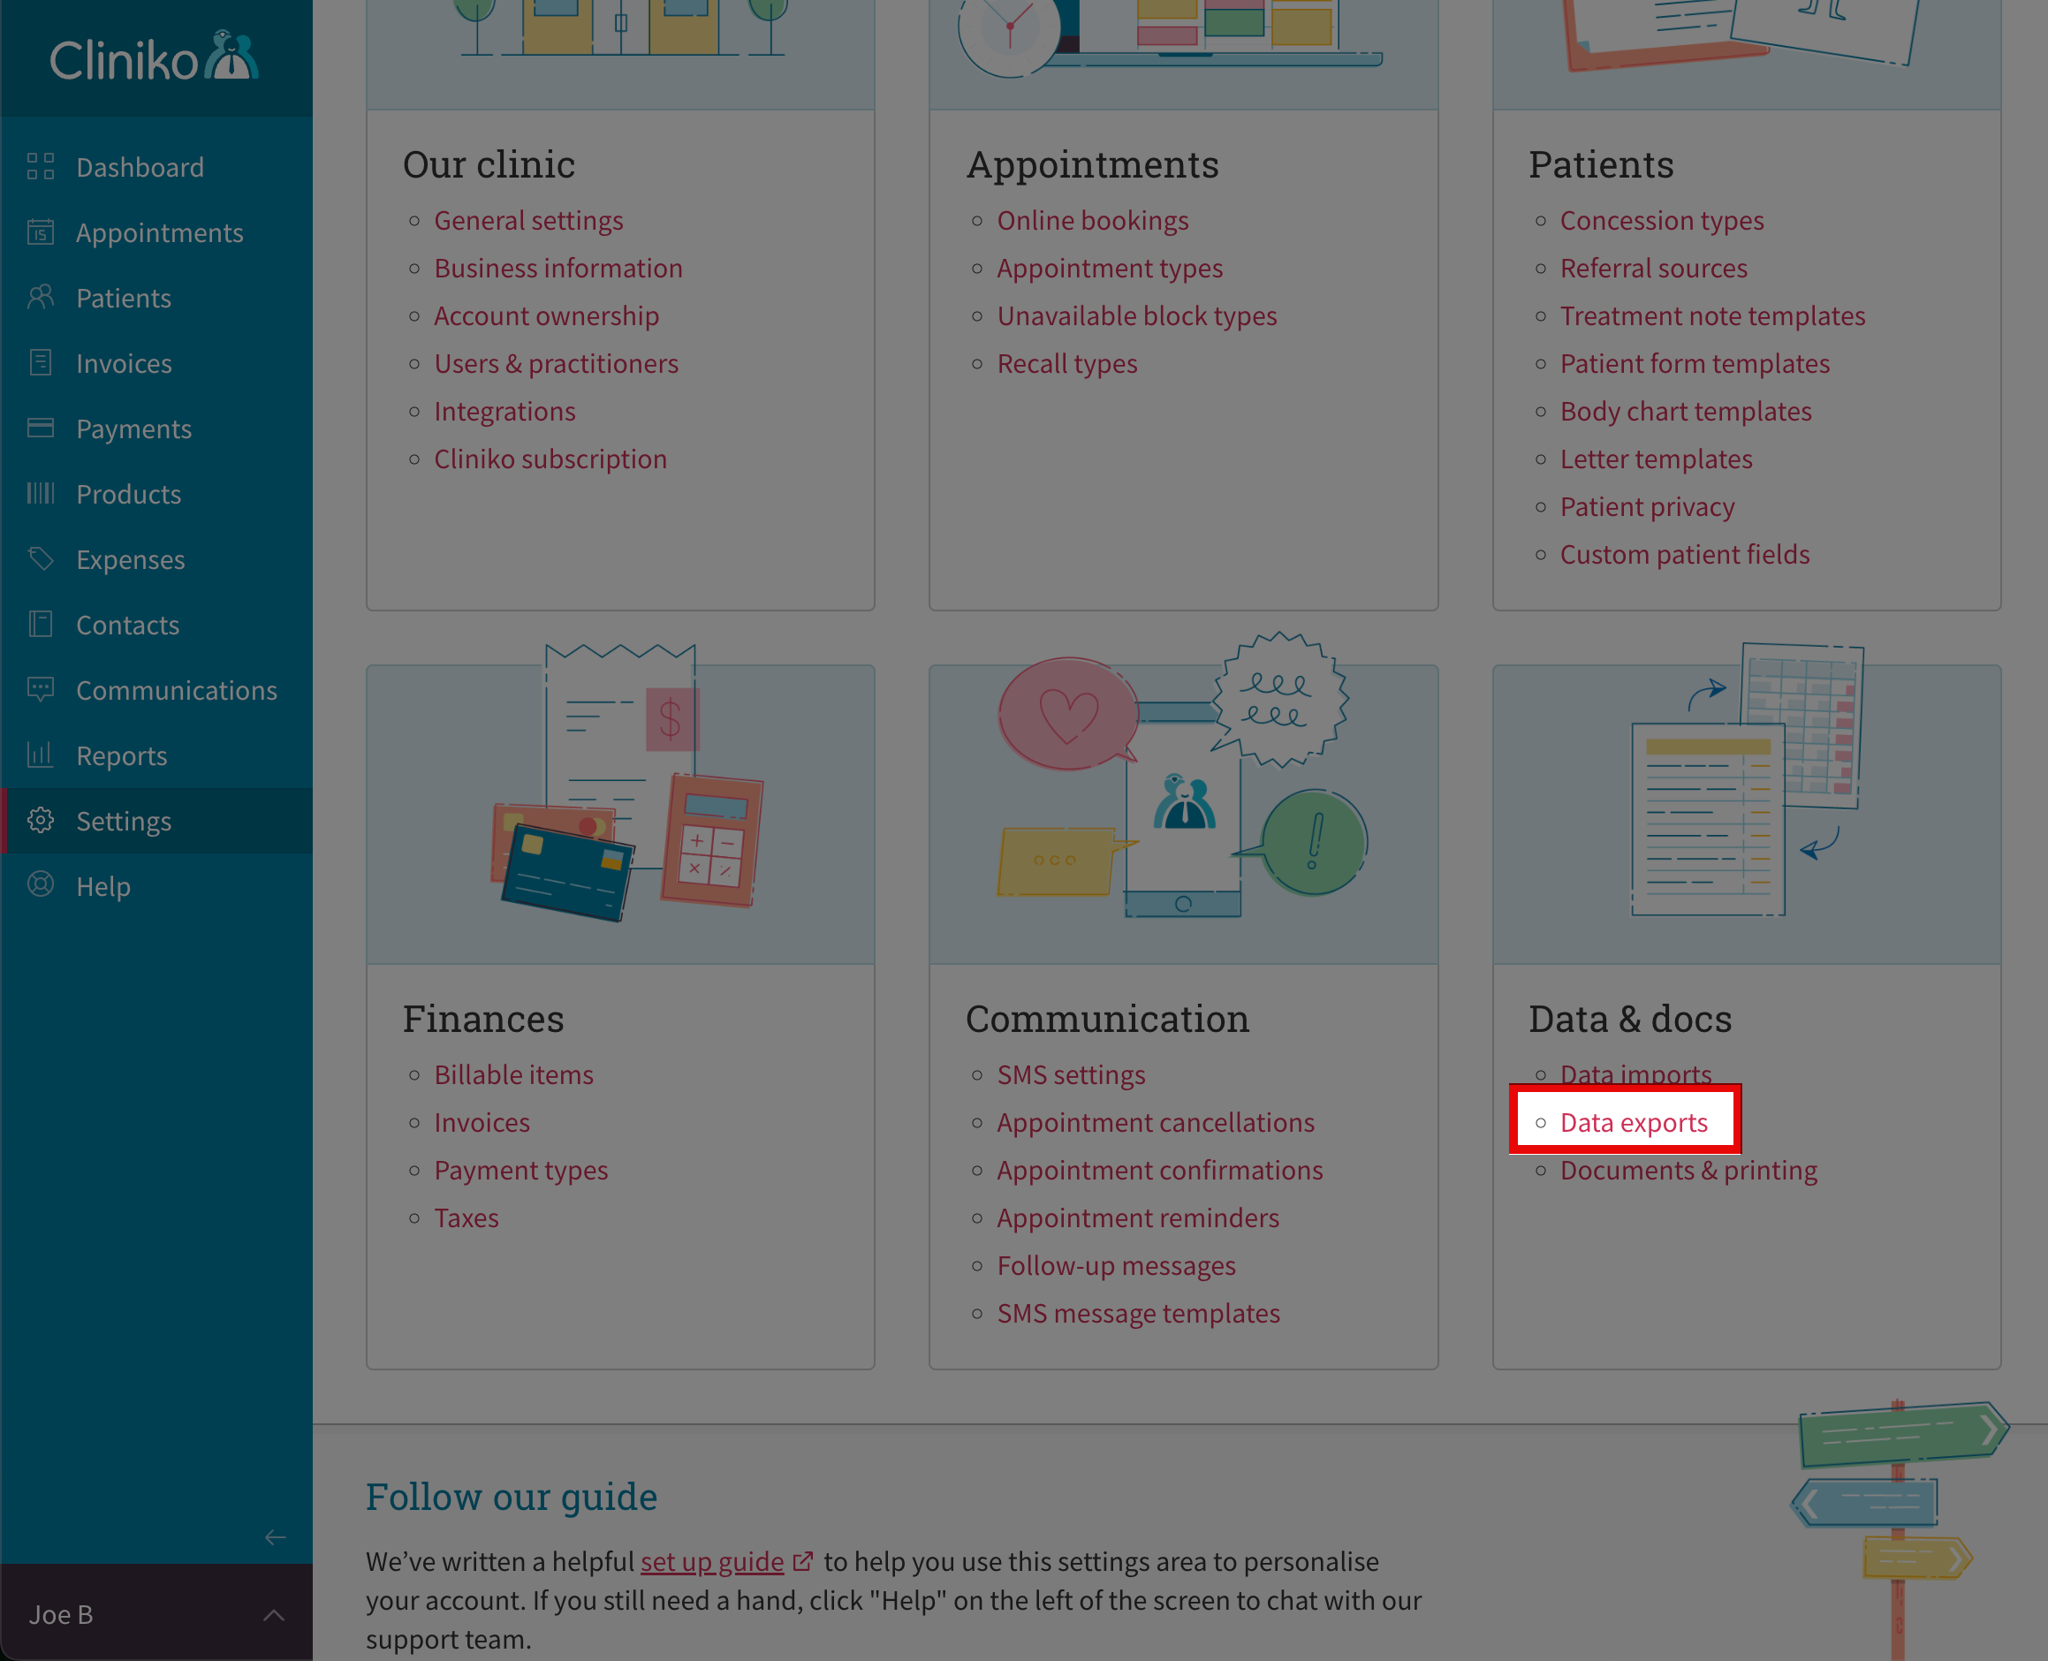The height and width of the screenshot is (1661, 2048).
Task: Go to Contacts in the sidebar
Action: pos(127,625)
